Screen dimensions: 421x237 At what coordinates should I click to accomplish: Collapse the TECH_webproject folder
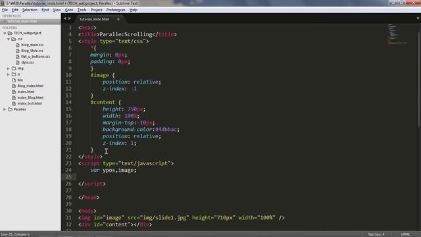tap(5, 34)
